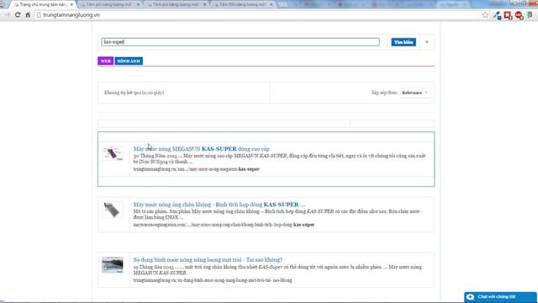
Task: Switch to the second Tấm pin năng lượng tab
Action: [108, 5]
